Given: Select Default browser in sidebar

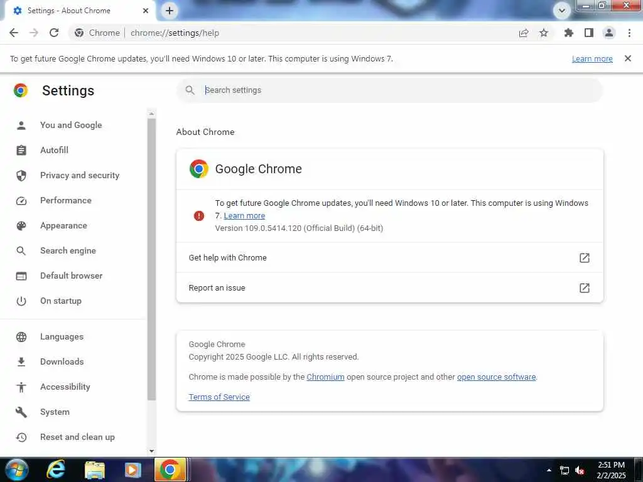Looking at the screenshot, I should coord(72,276).
